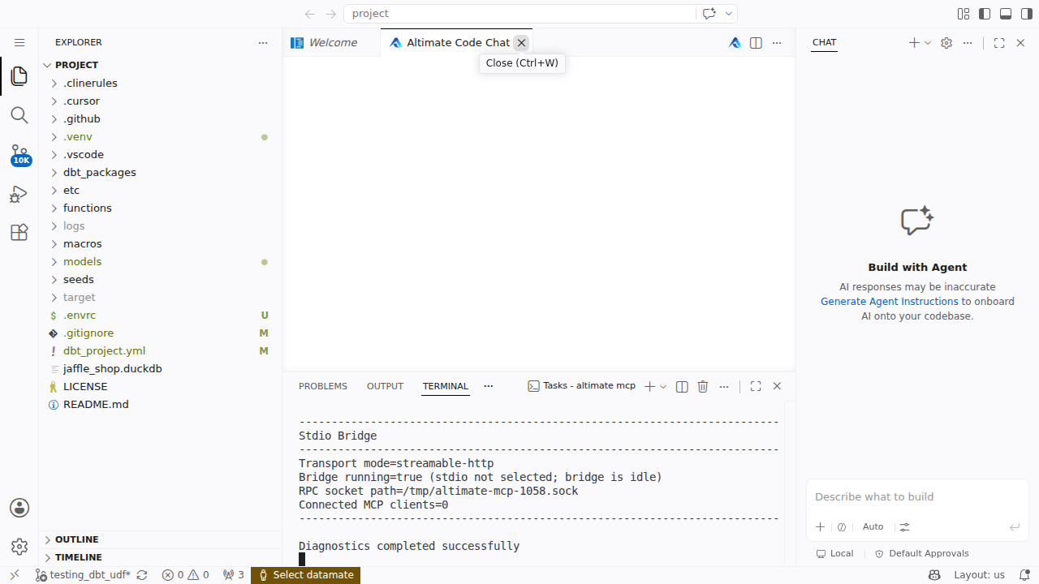This screenshot has height=584, width=1039.
Task: Open the Run and Debug view
Action: [x=19, y=194]
